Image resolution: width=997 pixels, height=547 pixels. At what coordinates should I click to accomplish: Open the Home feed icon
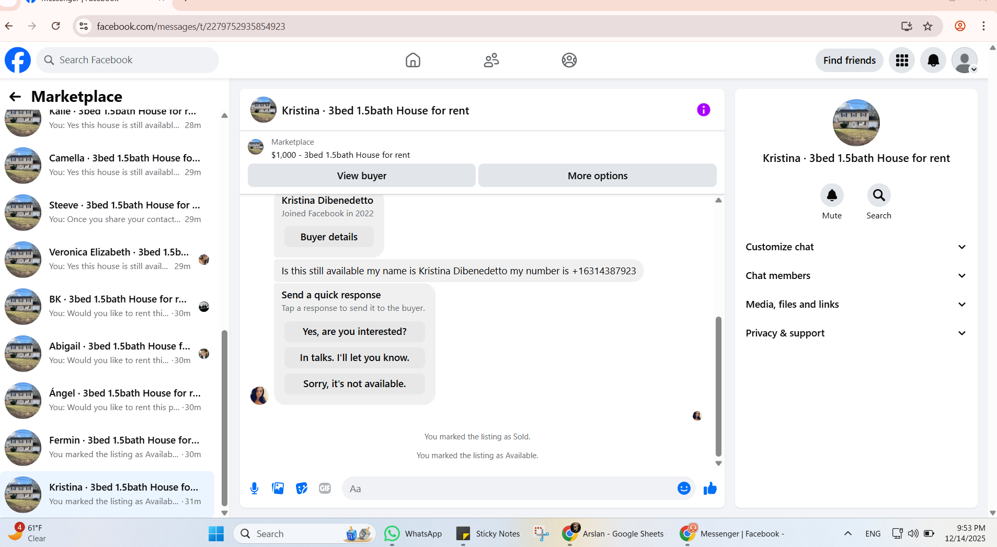click(x=412, y=60)
